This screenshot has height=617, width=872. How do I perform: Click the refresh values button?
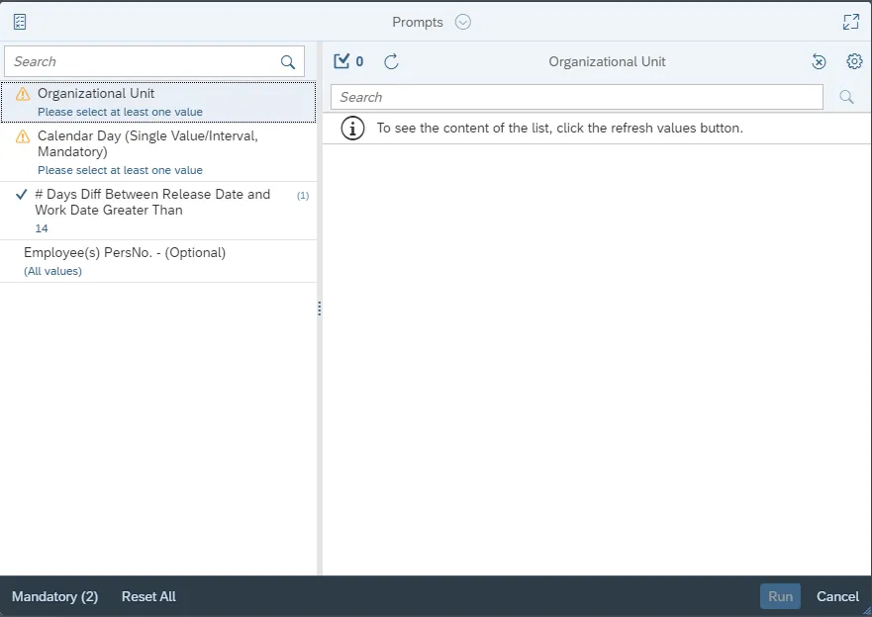coord(391,61)
